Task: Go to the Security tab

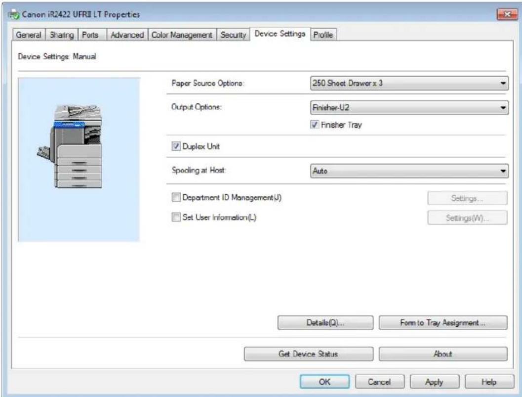Action: [233, 35]
